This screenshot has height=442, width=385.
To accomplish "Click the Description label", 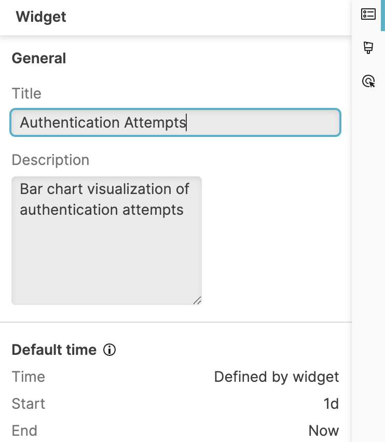I will [50, 160].
